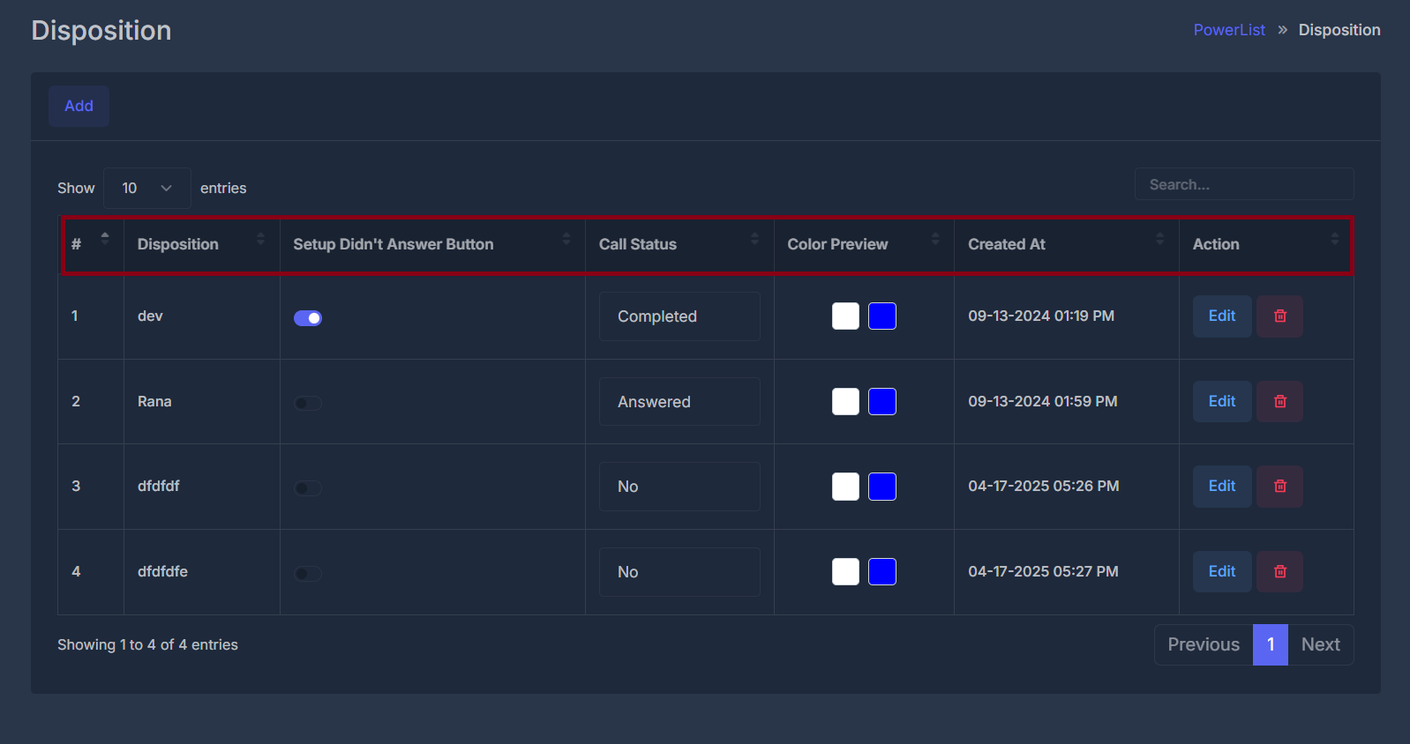Click sort arrows on Disposition column
Screen dimensions: 1410x744
[260, 238]
